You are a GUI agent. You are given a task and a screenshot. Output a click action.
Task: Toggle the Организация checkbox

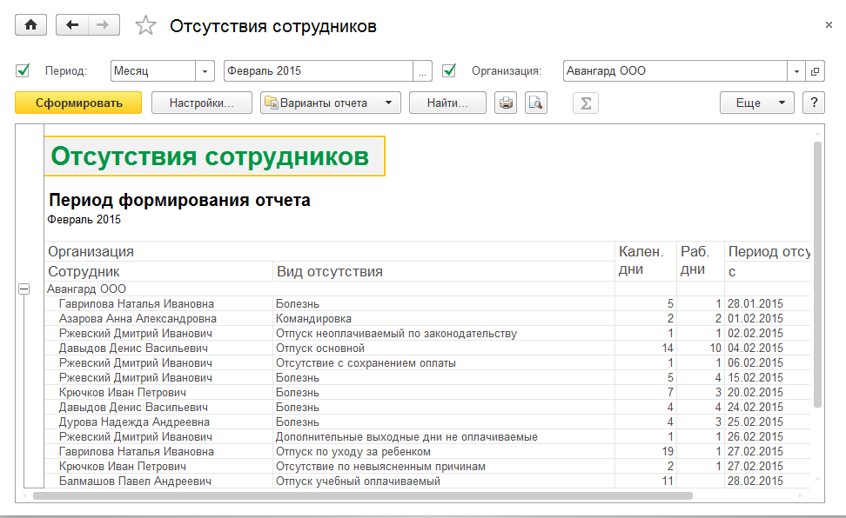click(450, 70)
